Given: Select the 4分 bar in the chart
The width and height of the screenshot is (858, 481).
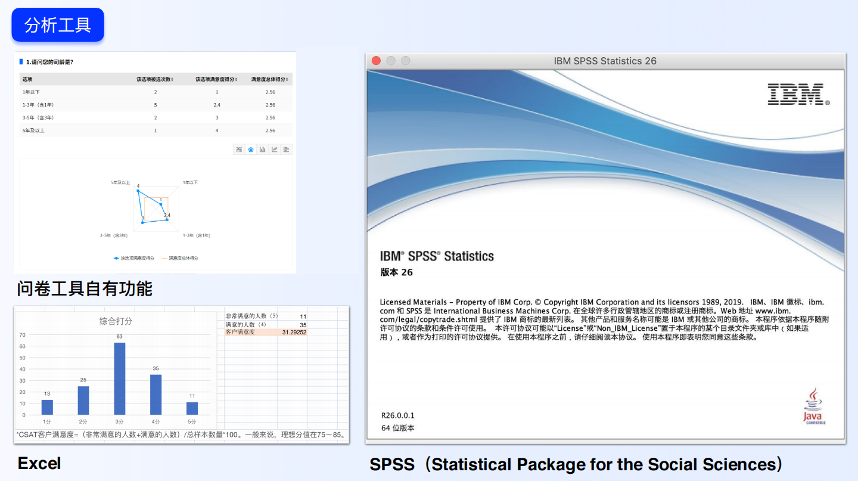Looking at the screenshot, I should point(156,395).
